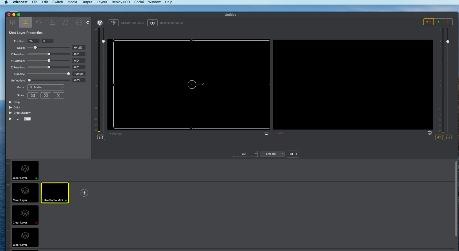Viewport: 459px width, 251px height.
Task: Collapse the properties panel with double chevron
Action: [88, 22]
